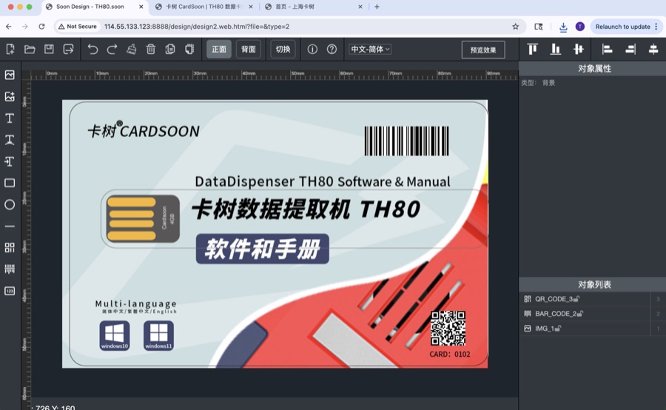The width and height of the screenshot is (666, 410).
Task: Select BAR_CODE_2 in the object list
Action: [x=585, y=314]
